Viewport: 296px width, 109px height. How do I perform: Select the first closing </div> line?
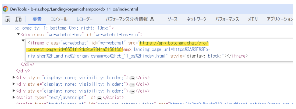[x=27, y=64]
